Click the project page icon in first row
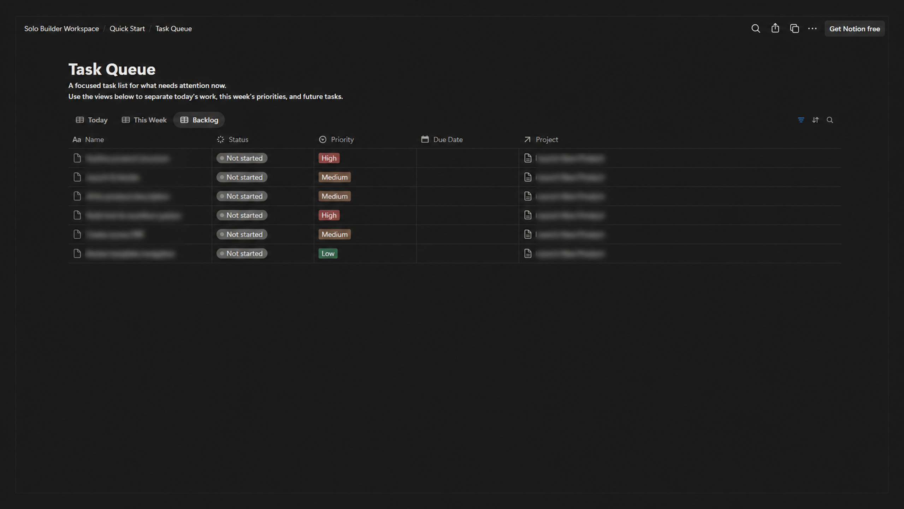 coord(527,158)
